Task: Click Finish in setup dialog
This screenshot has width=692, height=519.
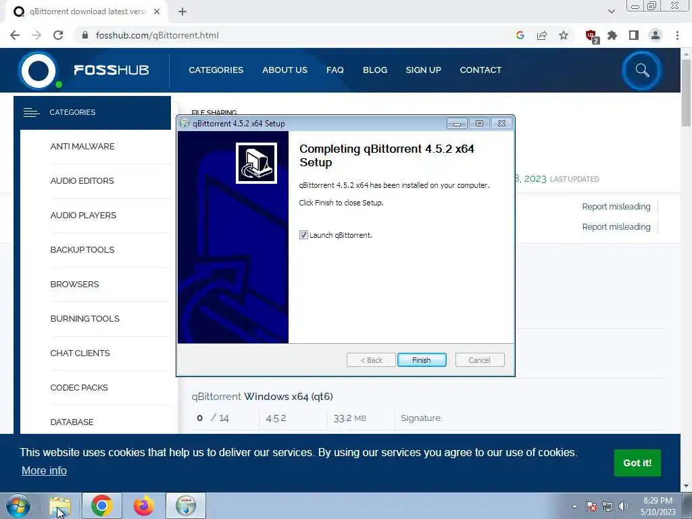Action: (422, 360)
